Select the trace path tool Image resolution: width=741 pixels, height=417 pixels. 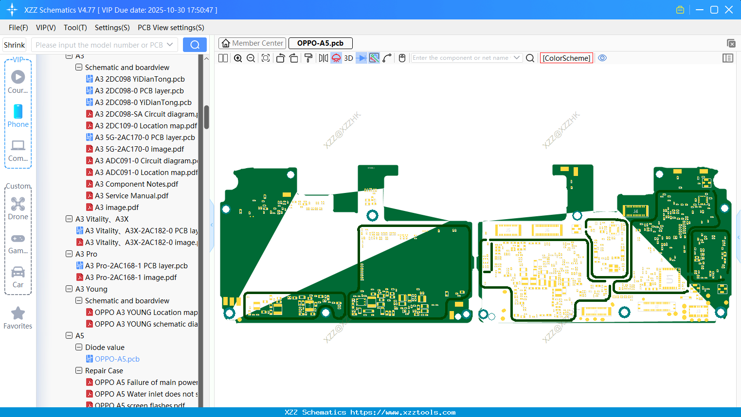coord(387,58)
